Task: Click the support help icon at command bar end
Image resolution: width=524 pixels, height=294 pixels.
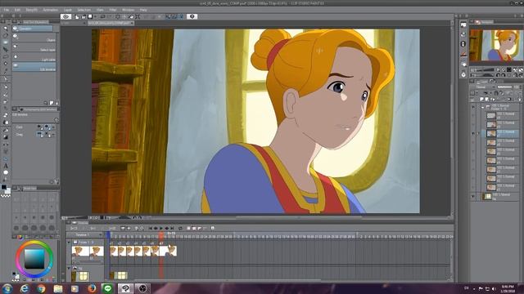Action: 192,16
